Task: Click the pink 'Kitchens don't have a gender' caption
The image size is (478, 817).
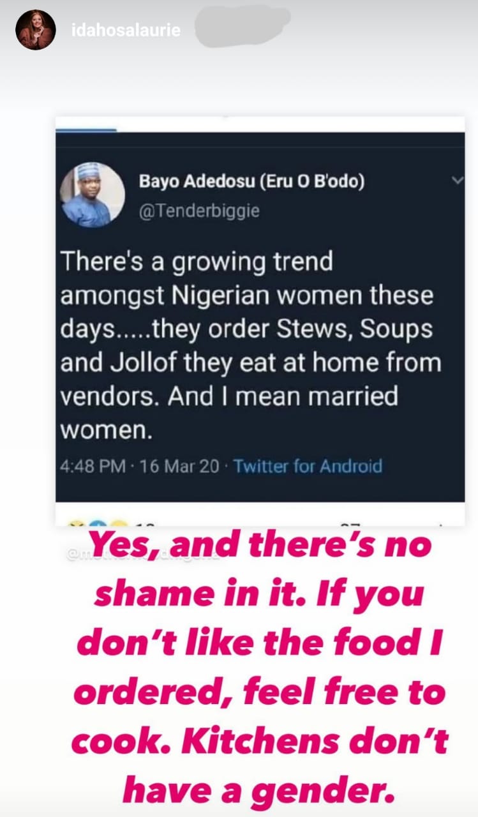Action: pyautogui.click(x=257, y=760)
